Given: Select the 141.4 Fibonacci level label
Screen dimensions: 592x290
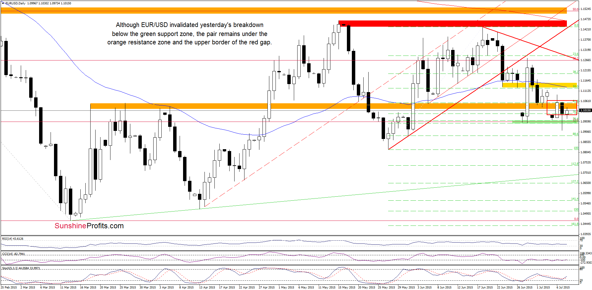Looking at the screenshot, I should (575, 199).
